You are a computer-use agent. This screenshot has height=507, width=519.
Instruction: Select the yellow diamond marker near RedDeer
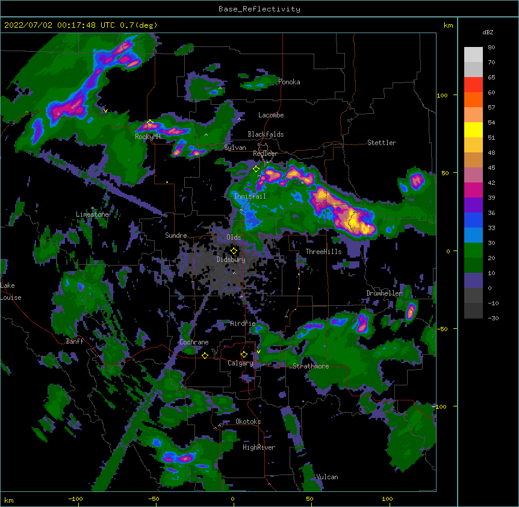point(256,169)
